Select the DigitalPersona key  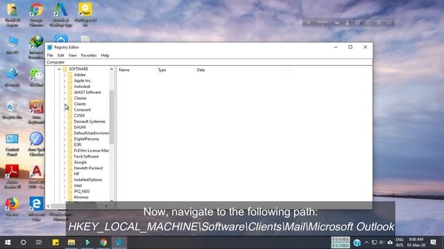coord(86,139)
